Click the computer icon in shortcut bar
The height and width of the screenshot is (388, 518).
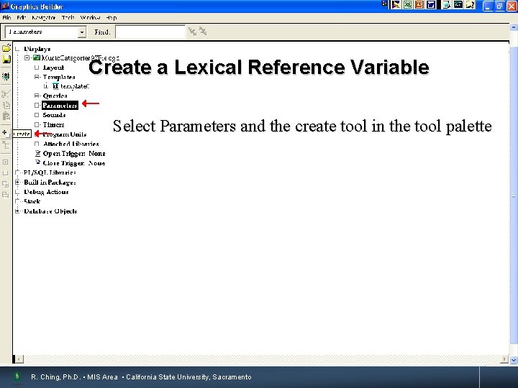tap(447, 4)
